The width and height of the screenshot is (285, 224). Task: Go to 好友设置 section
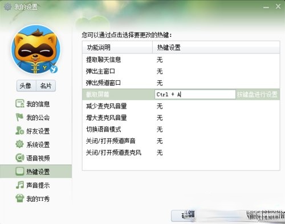coord(36,131)
